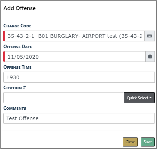Click the keyboard icon beside Charge Code
This screenshot has height=149, width=157.
(x=149, y=36)
